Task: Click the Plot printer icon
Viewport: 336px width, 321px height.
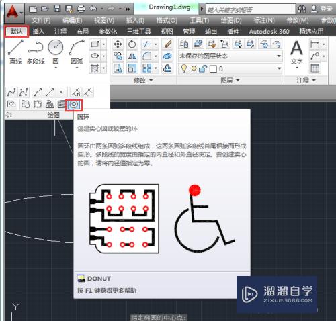Action: click(81, 9)
